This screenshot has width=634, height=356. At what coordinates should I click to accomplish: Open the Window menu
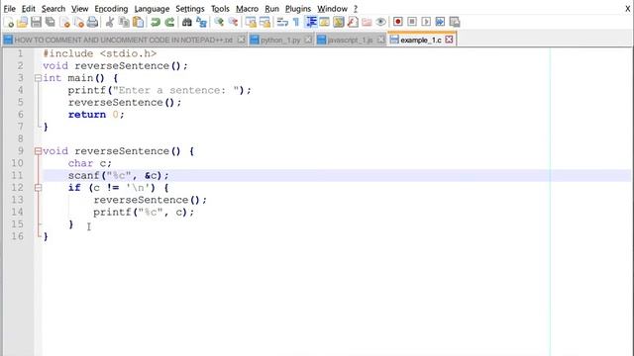point(332,9)
